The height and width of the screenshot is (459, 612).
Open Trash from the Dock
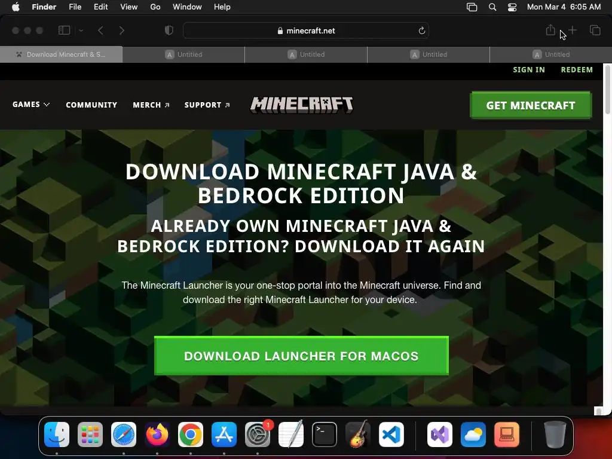pos(555,434)
